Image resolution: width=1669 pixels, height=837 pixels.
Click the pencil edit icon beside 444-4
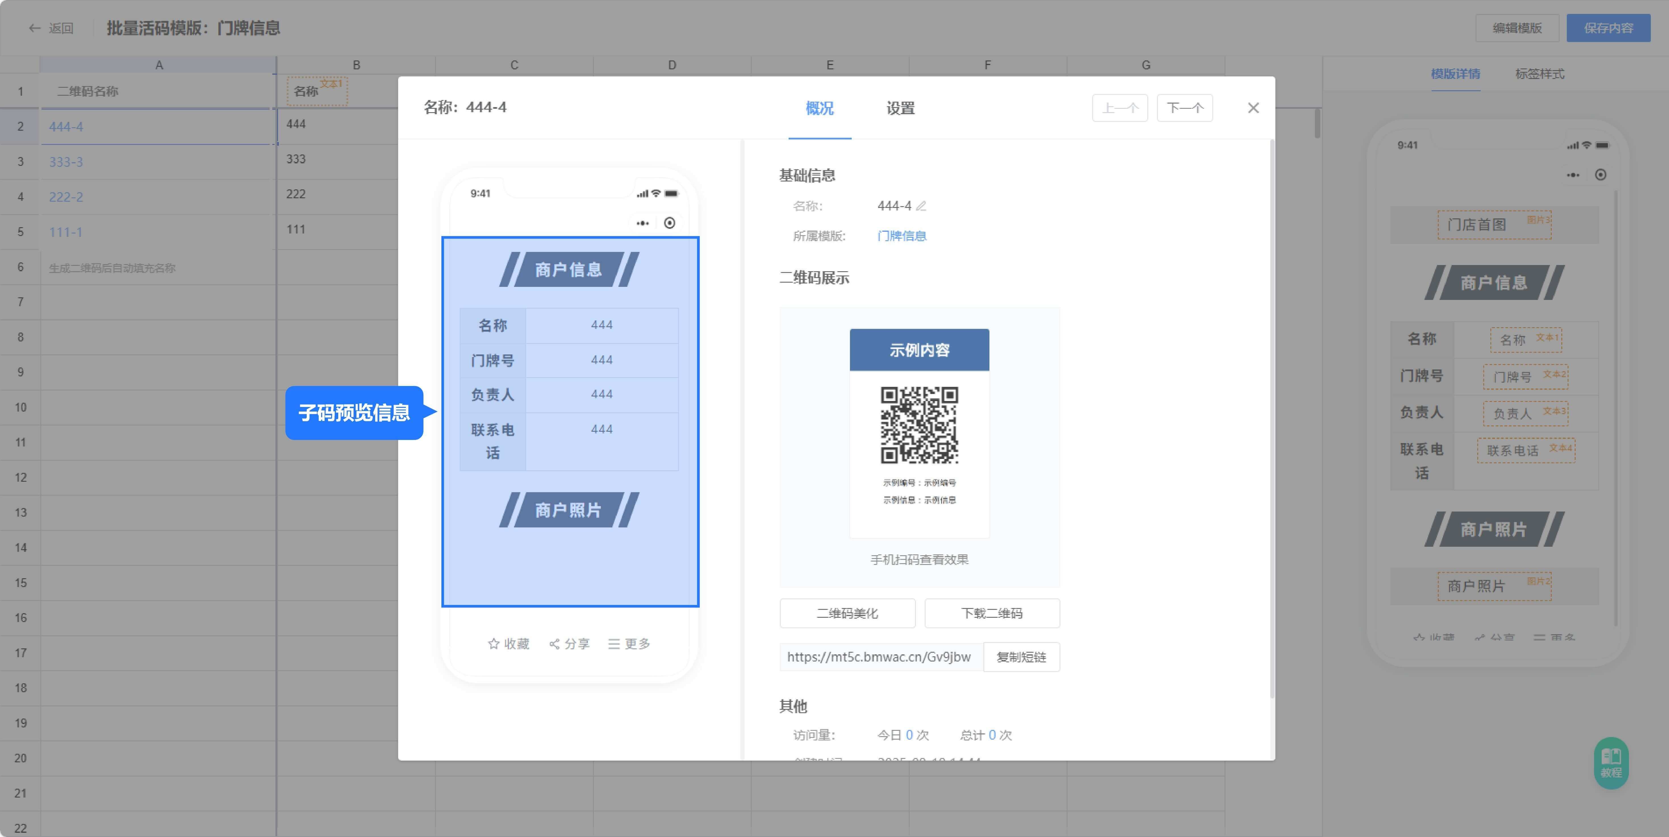921,206
